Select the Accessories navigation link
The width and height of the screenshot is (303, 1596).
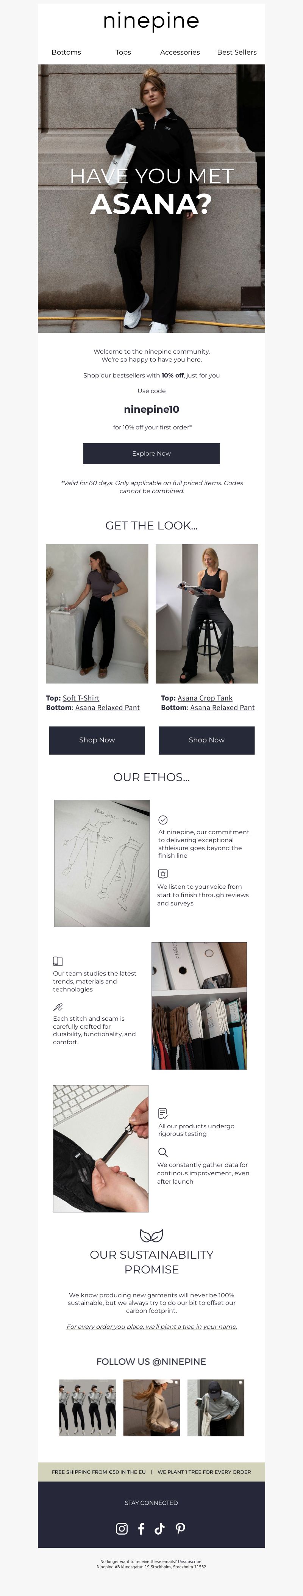[x=180, y=52]
